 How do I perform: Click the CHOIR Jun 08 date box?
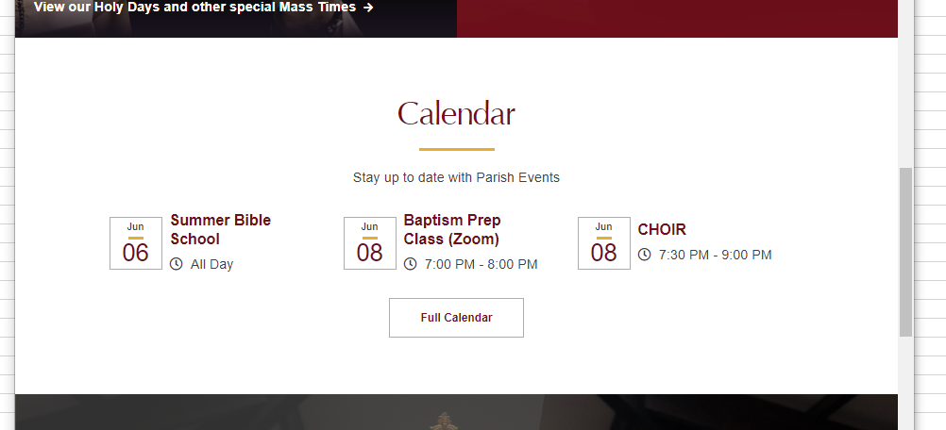(x=604, y=243)
